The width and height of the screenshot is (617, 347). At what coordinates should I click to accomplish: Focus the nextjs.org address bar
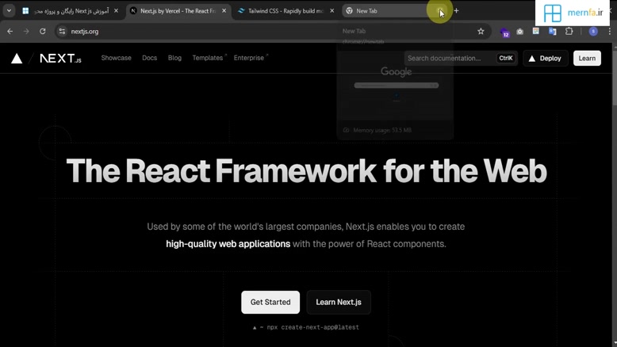click(271, 32)
